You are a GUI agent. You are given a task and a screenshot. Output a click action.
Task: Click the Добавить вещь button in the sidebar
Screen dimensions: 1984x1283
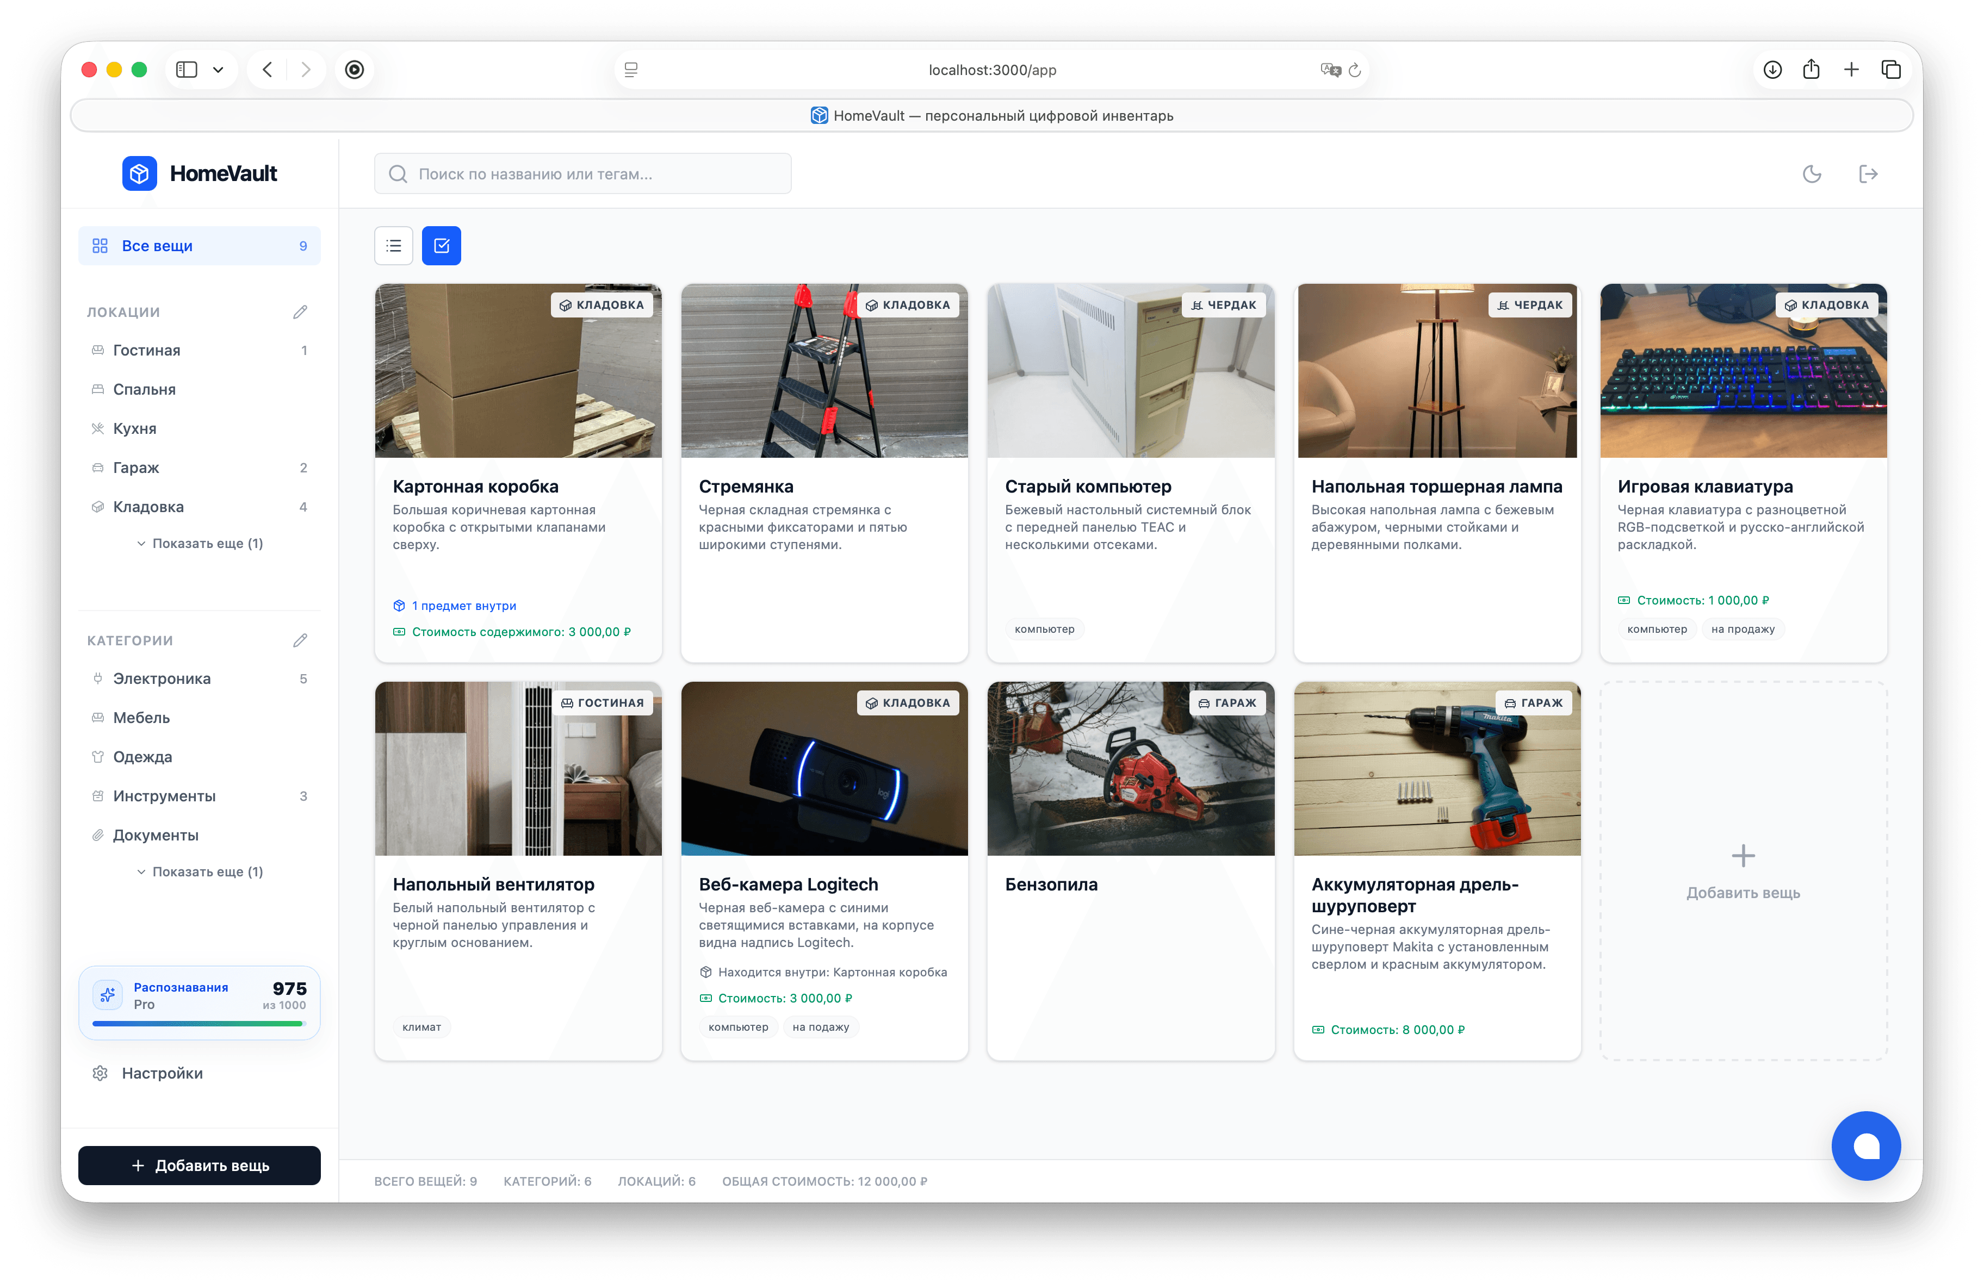(x=199, y=1166)
